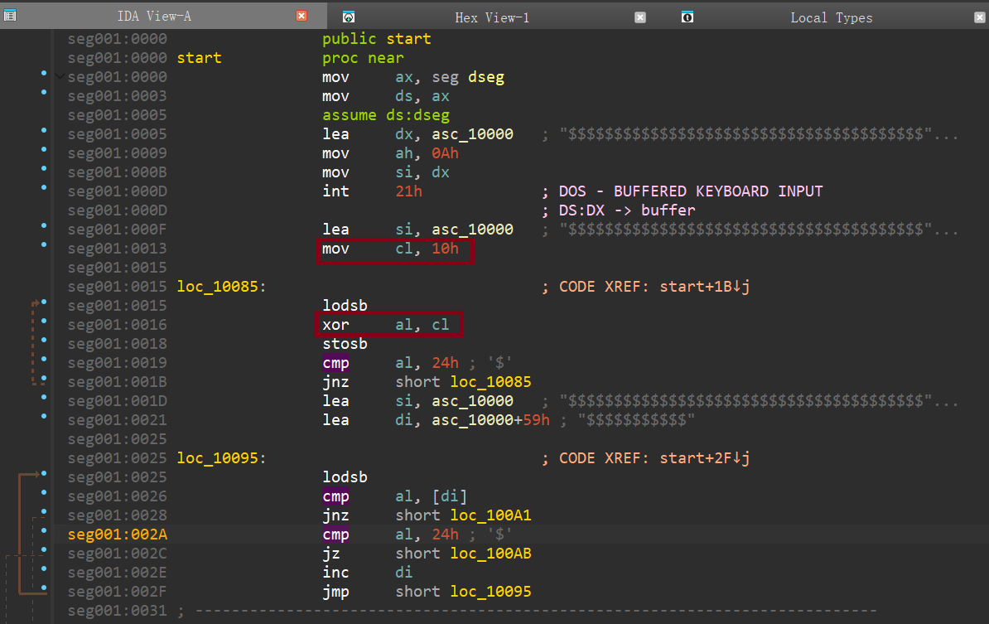The width and height of the screenshot is (989, 624).
Task: Click the Local Types tab icon
Action: (687, 17)
